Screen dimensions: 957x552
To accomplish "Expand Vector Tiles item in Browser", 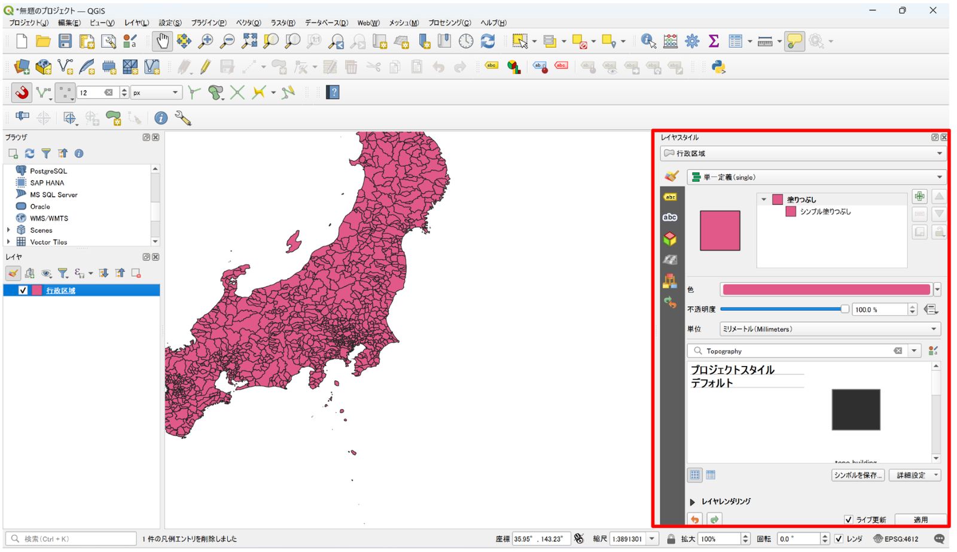I will (8, 242).
